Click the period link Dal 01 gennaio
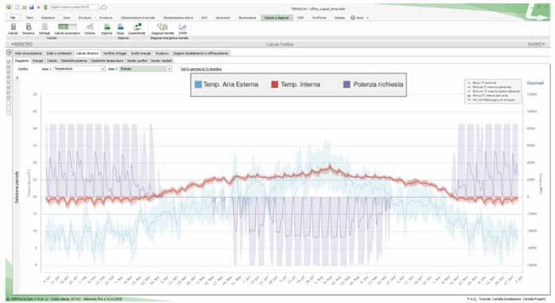 pyautogui.click(x=201, y=69)
